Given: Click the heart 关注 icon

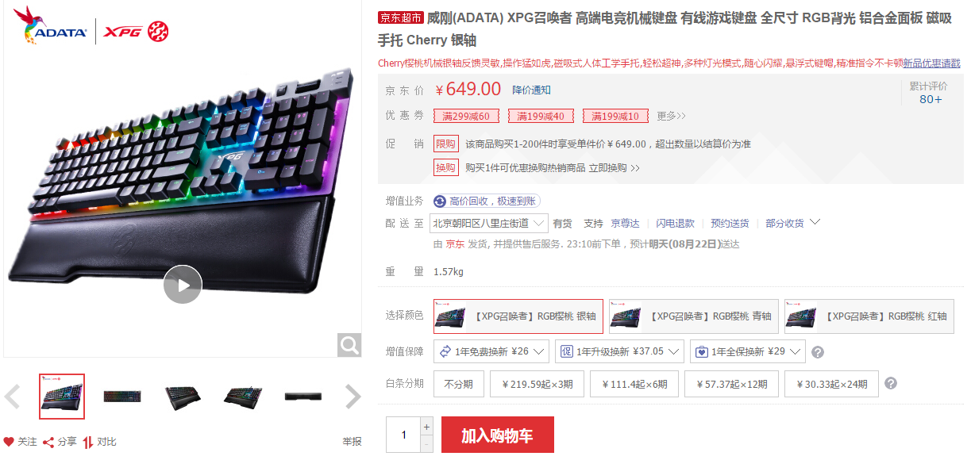Looking at the screenshot, I should click(9, 442).
